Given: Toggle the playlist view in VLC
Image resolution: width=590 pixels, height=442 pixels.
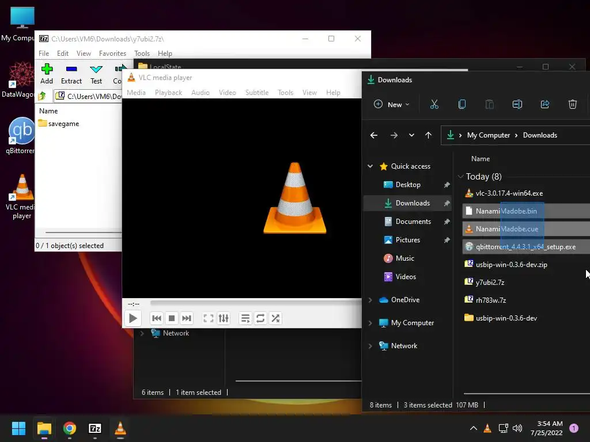Looking at the screenshot, I should click(245, 318).
